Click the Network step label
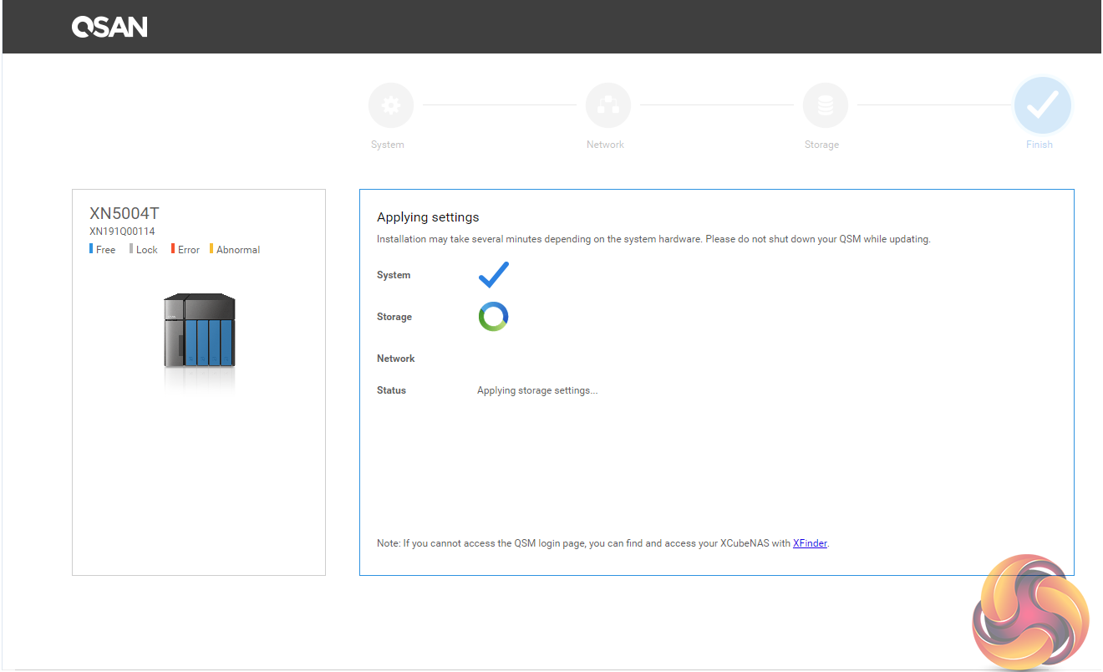The height and width of the screenshot is (672, 1103). pos(605,145)
